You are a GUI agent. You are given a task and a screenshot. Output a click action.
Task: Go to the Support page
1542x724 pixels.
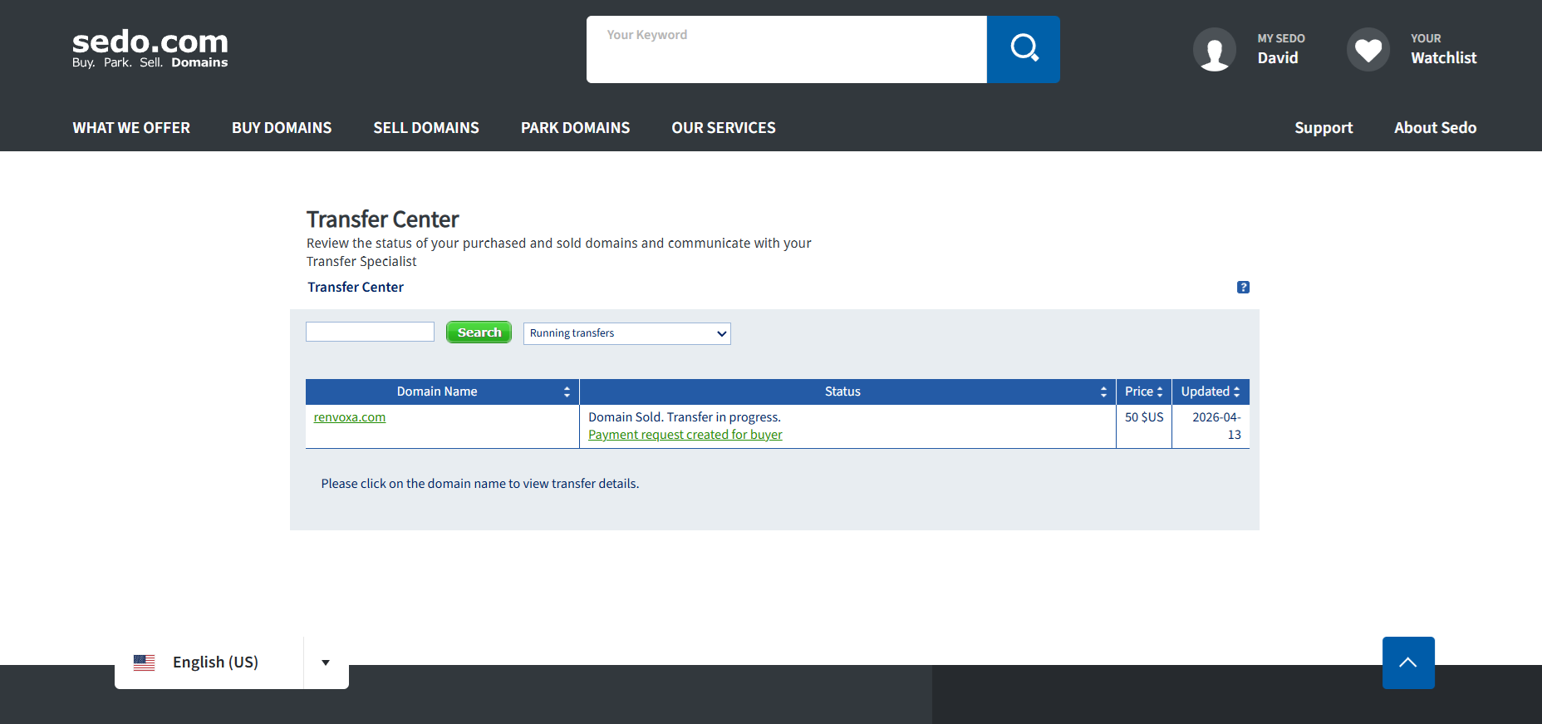[1323, 128]
